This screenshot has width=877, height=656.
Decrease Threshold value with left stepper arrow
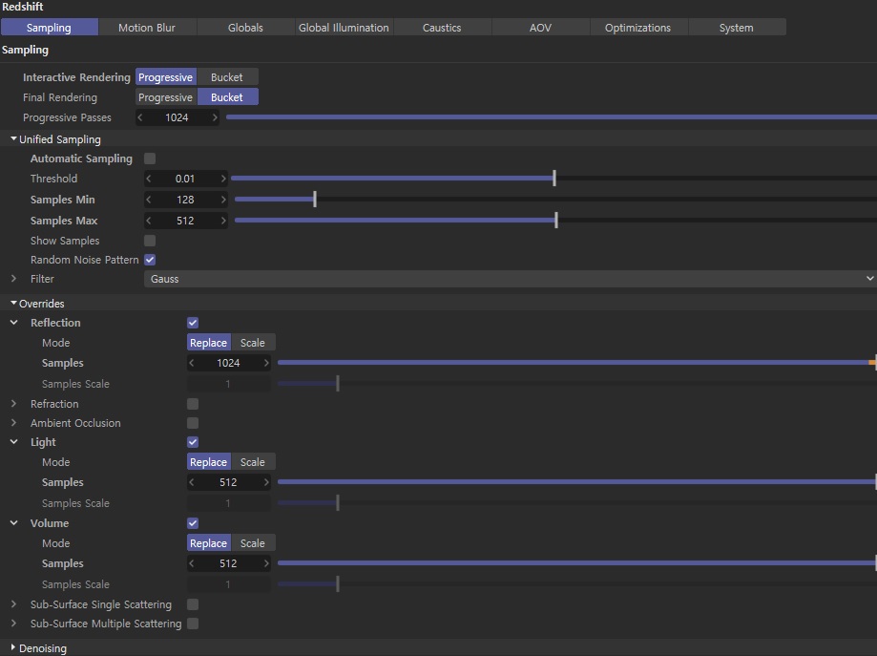[x=149, y=179]
